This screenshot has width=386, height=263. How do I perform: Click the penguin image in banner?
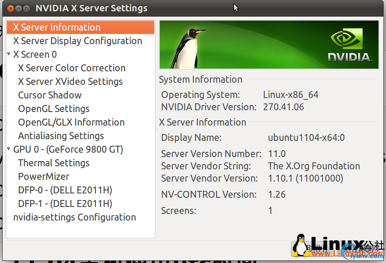(189, 47)
